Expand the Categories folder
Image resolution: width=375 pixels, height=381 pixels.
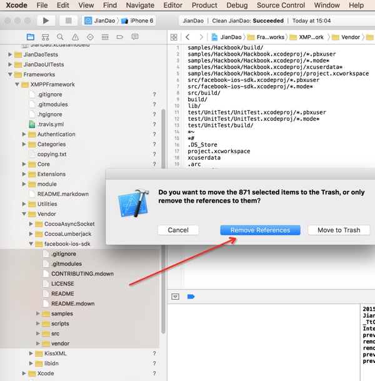(24, 144)
